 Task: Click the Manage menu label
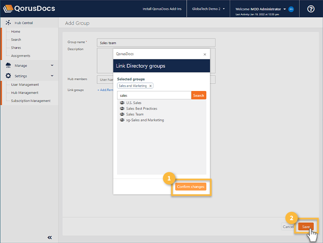pos(21,65)
